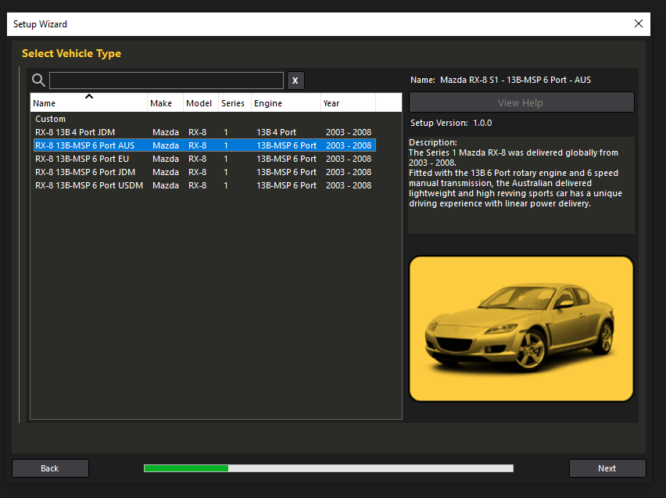Select the RX-8 13B-MSP 6 Port JDM row
The height and width of the screenshot is (498, 666).
click(x=205, y=172)
